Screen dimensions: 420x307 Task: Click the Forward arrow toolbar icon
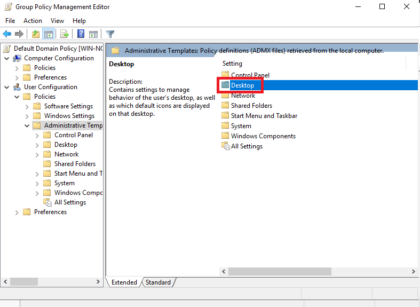(x=19, y=34)
